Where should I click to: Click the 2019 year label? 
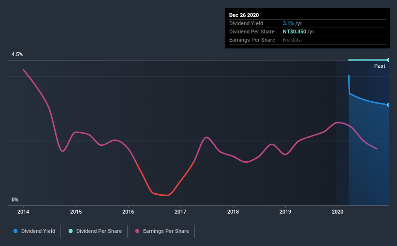click(x=285, y=212)
